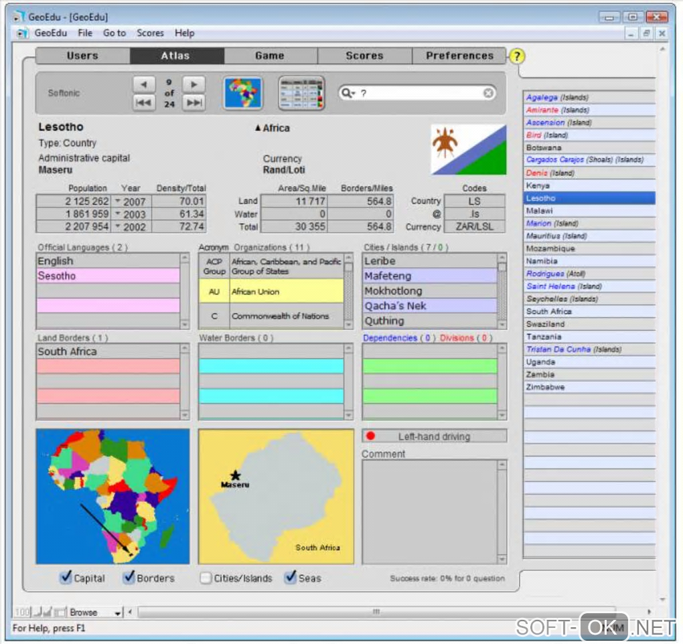Image resolution: width=683 pixels, height=644 pixels.
Task: Open the data table view icon
Action: coord(301,93)
